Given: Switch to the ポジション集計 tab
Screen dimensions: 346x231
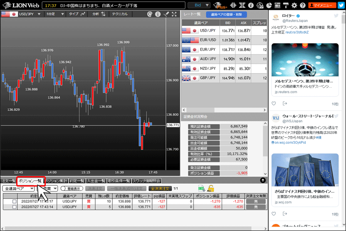Looking at the screenshot, I should pos(56,181).
